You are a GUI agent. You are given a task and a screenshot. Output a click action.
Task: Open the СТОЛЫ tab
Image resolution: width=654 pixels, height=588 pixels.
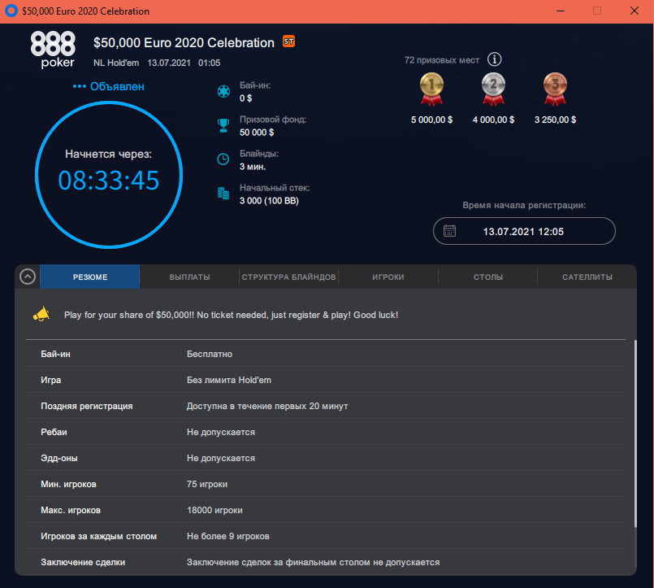point(488,277)
